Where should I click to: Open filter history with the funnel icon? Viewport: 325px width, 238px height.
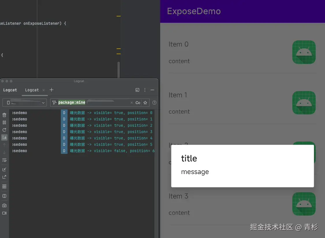click(x=55, y=102)
